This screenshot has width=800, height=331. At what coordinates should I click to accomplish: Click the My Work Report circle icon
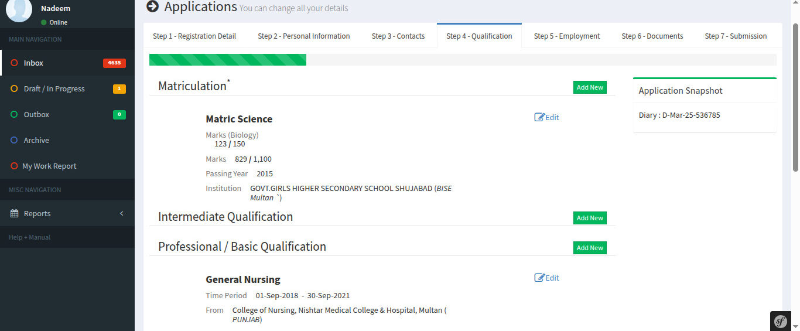click(x=14, y=166)
